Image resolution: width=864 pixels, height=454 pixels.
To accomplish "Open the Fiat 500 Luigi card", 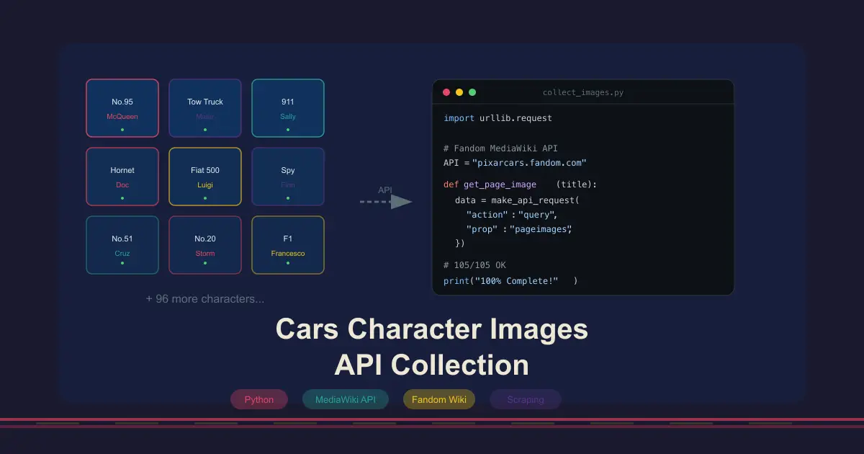I will 205,177.
